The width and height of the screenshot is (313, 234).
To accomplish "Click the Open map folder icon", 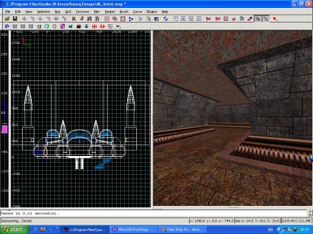I will (x=7, y=19).
